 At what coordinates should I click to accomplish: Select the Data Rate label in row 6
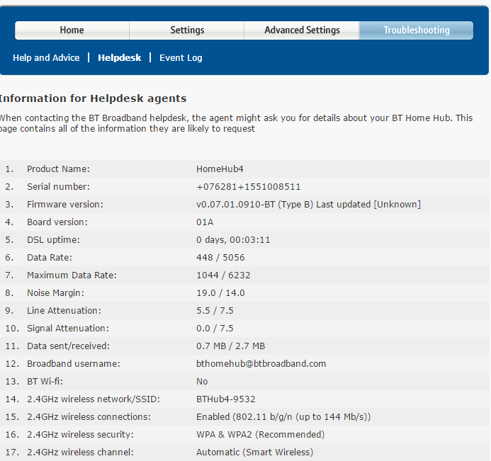click(x=50, y=258)
